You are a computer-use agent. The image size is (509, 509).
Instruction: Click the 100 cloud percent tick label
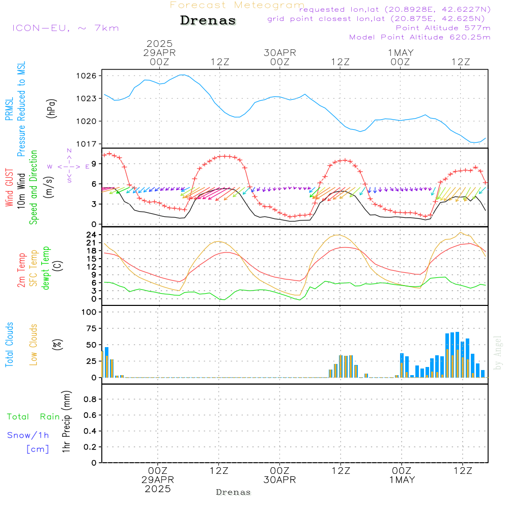(89, 312)
